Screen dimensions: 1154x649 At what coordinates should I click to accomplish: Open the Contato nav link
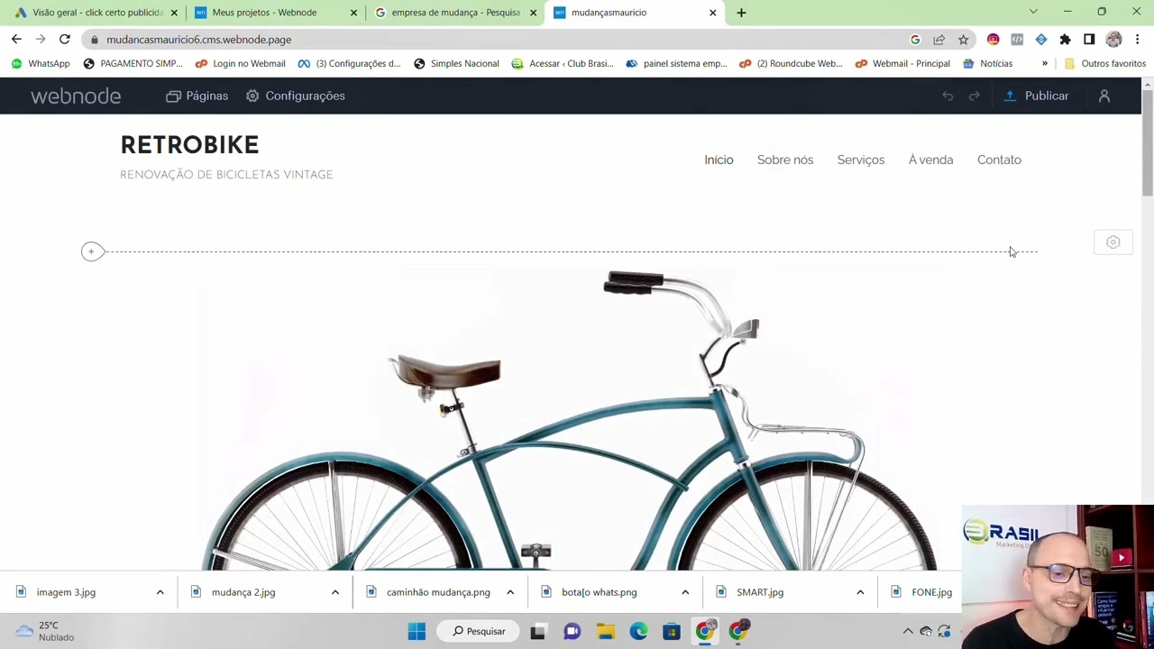[999, 160]
